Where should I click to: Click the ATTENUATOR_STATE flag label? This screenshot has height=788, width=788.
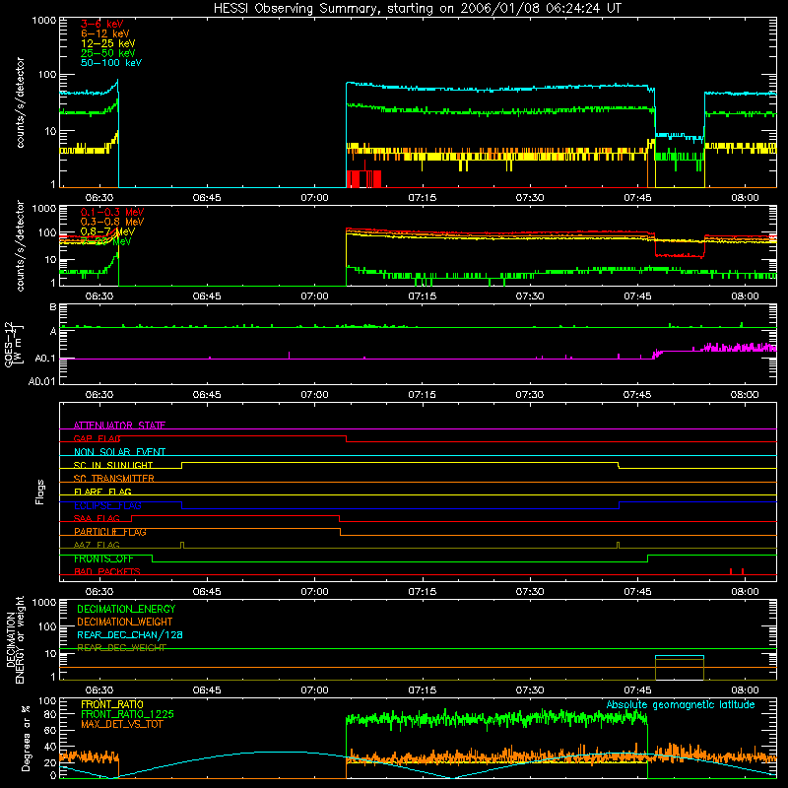click(x=119, y=426)
